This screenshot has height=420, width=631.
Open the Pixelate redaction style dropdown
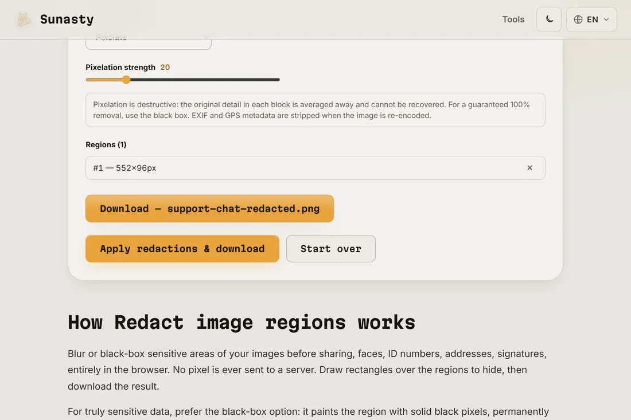[149, 40]
